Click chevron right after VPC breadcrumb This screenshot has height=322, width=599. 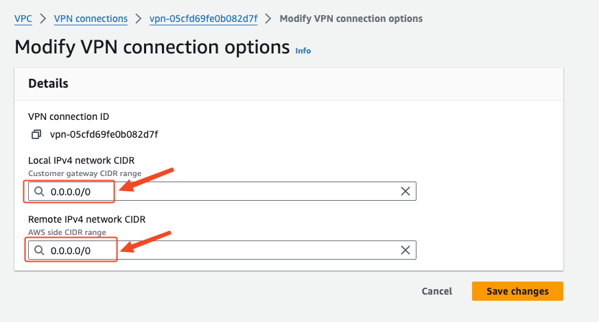pyautogui.click(x=43, y=18)
